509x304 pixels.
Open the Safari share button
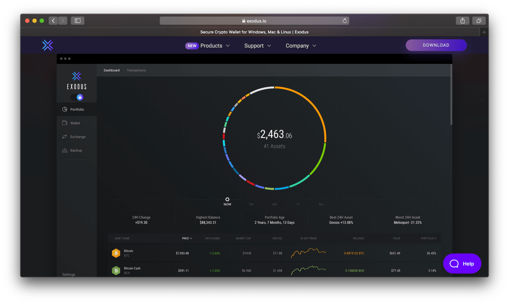tap(463, 21)
